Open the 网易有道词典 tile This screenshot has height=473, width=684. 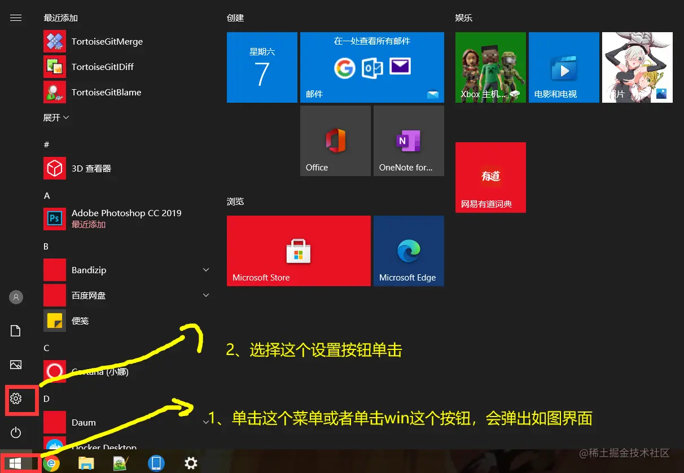(490, 177)
